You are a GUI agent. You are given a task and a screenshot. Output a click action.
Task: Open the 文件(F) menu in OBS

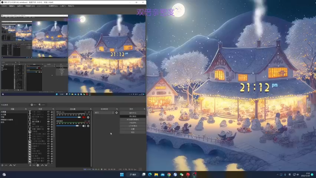pos(4,6)
